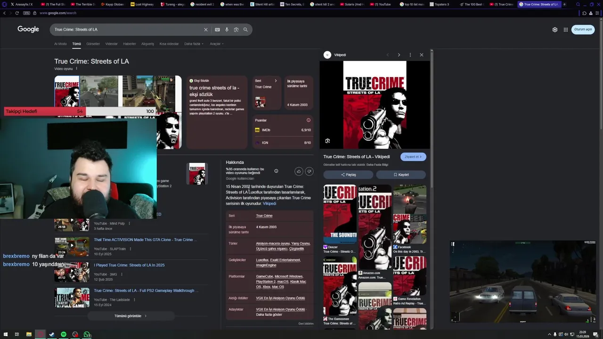The image size is (603, 339).
Task: Switch to AI Modu tab
Action: click(x=60, y=44)
